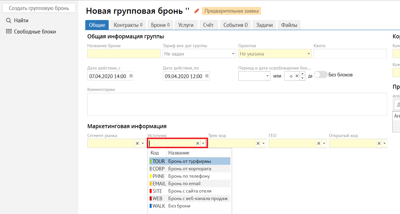This screenshot has width=400, height=214.
Task: Clear the Трек-код field with X icon
Action: point(258,143)
